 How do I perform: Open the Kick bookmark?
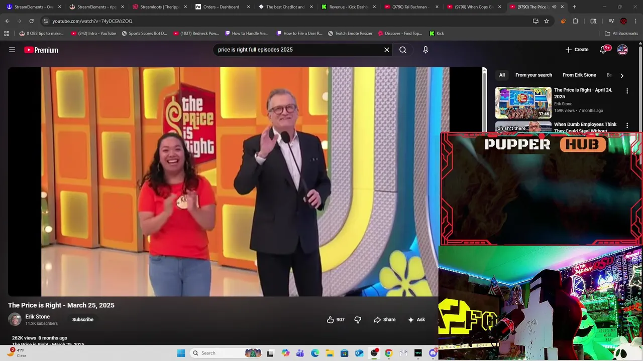pyautogui.click(x=437, y=34)
